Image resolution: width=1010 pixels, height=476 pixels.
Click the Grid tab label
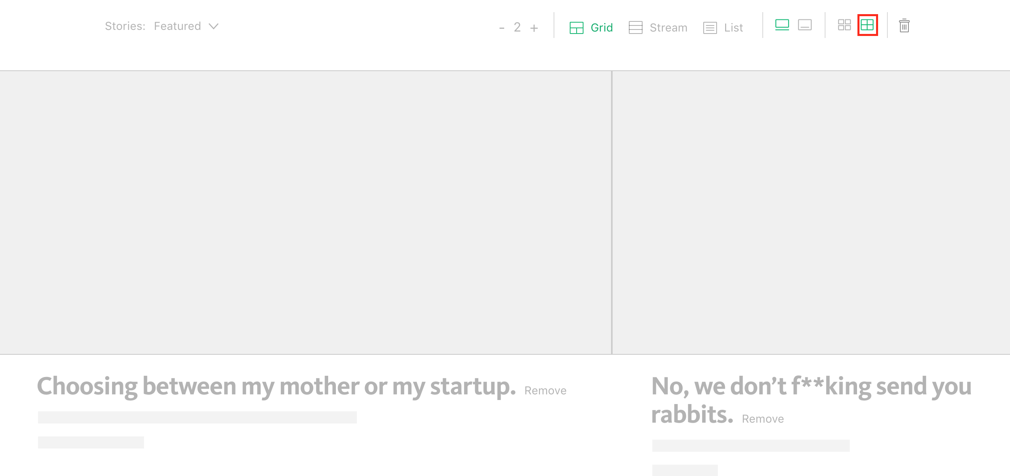602,27
